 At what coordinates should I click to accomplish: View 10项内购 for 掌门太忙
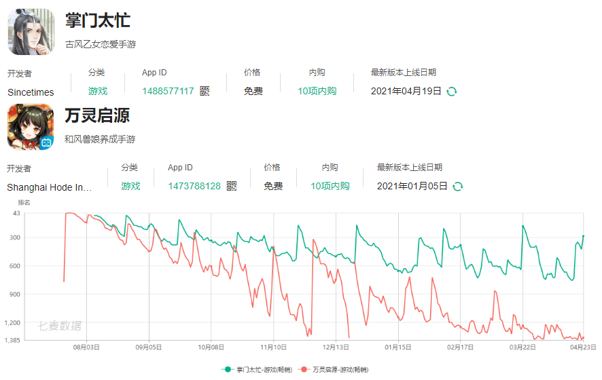pyautogui.click(x=317, y=91)
